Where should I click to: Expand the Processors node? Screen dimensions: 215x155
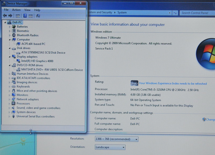(x=9, y=104)
